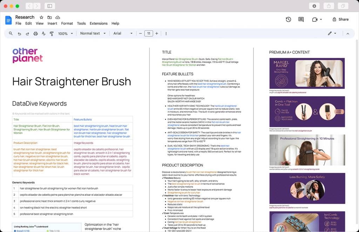Select Professional Straightening in 10 Minutes image
The image size is (359, 232).
click(x=307, y=150)
